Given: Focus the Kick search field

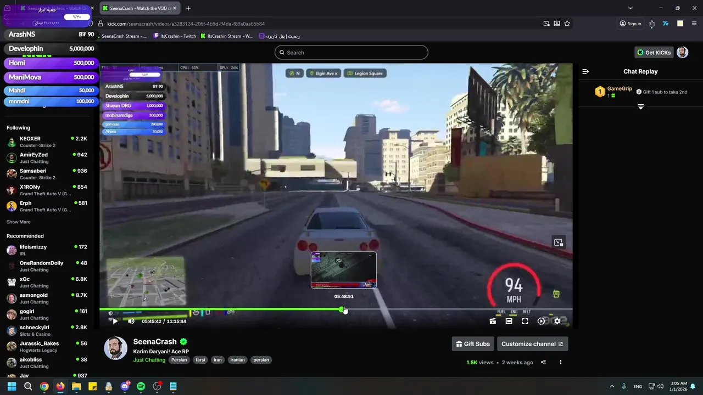Looking at the screenshot, I should coord(351,53).
